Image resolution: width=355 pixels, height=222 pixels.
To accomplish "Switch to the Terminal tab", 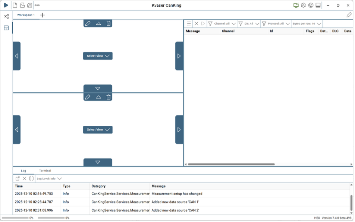I will pos(45,171).
